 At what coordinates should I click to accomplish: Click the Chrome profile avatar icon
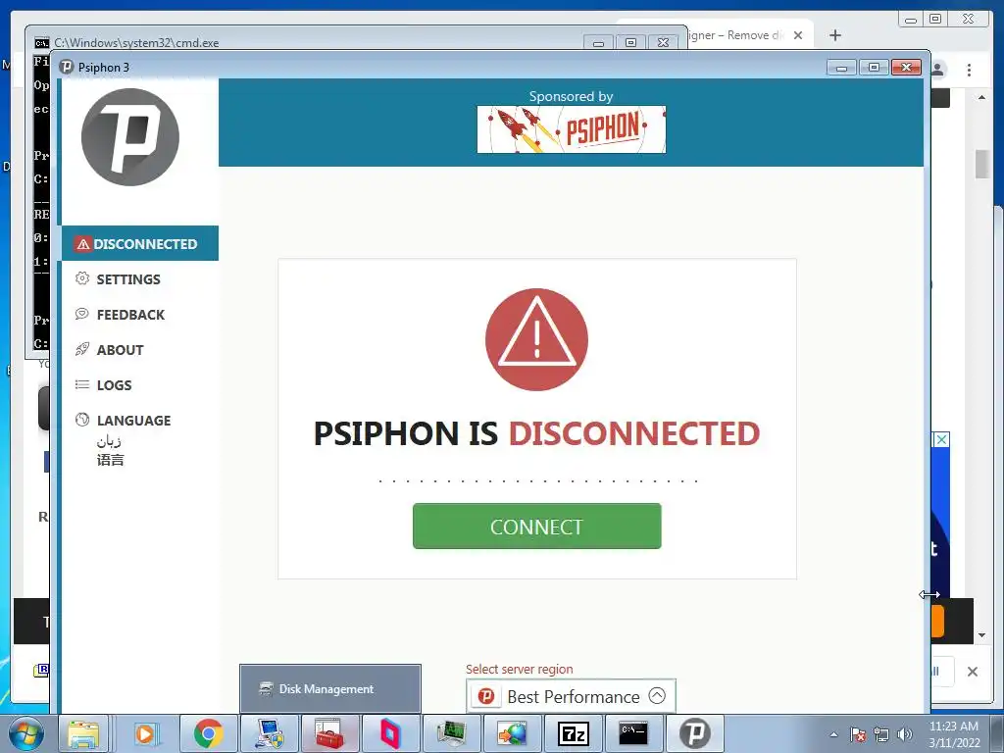coord(938,70)
